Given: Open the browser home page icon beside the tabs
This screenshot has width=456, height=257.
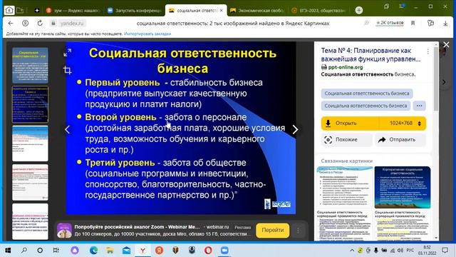Looking at the screenshot, I should click(x=9, y=10).
